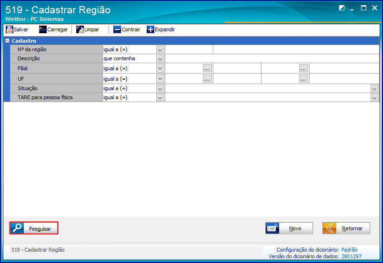Click the Limpar toolbar label

(91, 29)
